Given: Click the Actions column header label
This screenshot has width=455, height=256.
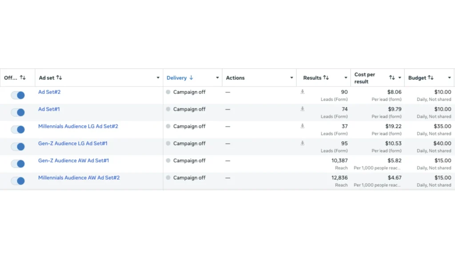Looking at the screenshot, I should coord(235,78).
